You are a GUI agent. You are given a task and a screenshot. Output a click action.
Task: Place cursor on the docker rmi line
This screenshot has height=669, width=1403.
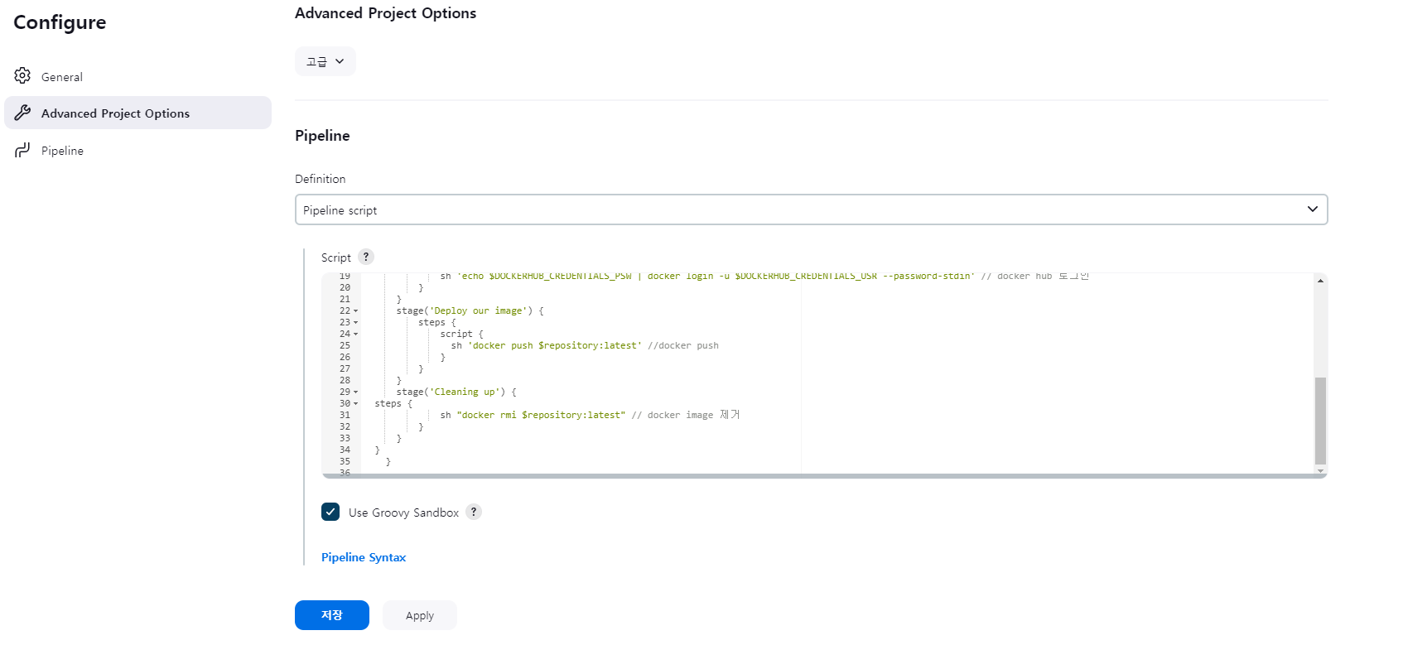point(590,416)
